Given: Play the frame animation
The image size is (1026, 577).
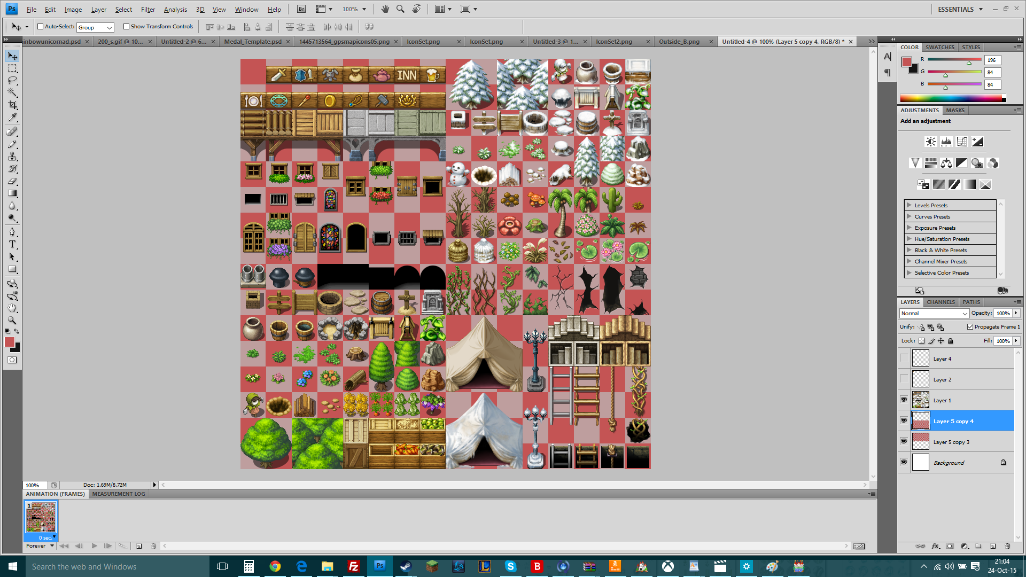Looking at the screenshot, I should pos(94,546).
